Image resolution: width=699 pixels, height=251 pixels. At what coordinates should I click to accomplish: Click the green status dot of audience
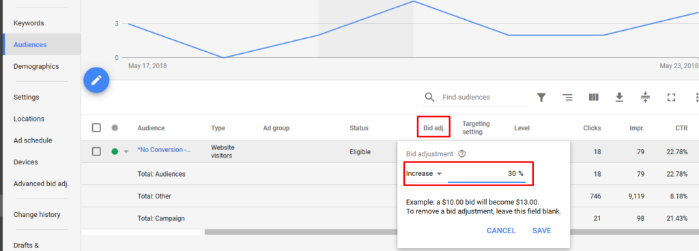115,151
